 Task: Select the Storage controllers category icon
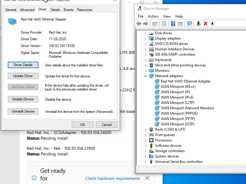pos(151,151)
